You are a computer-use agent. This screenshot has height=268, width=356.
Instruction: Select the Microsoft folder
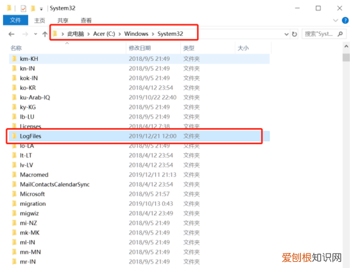click(x=140, y=194)
